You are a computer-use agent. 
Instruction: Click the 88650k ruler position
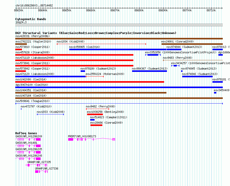tap(67, 10)
